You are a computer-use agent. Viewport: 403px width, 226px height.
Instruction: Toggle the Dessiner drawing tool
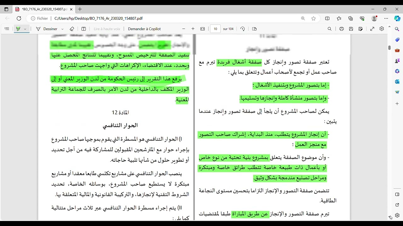click(x=47, y=29)
